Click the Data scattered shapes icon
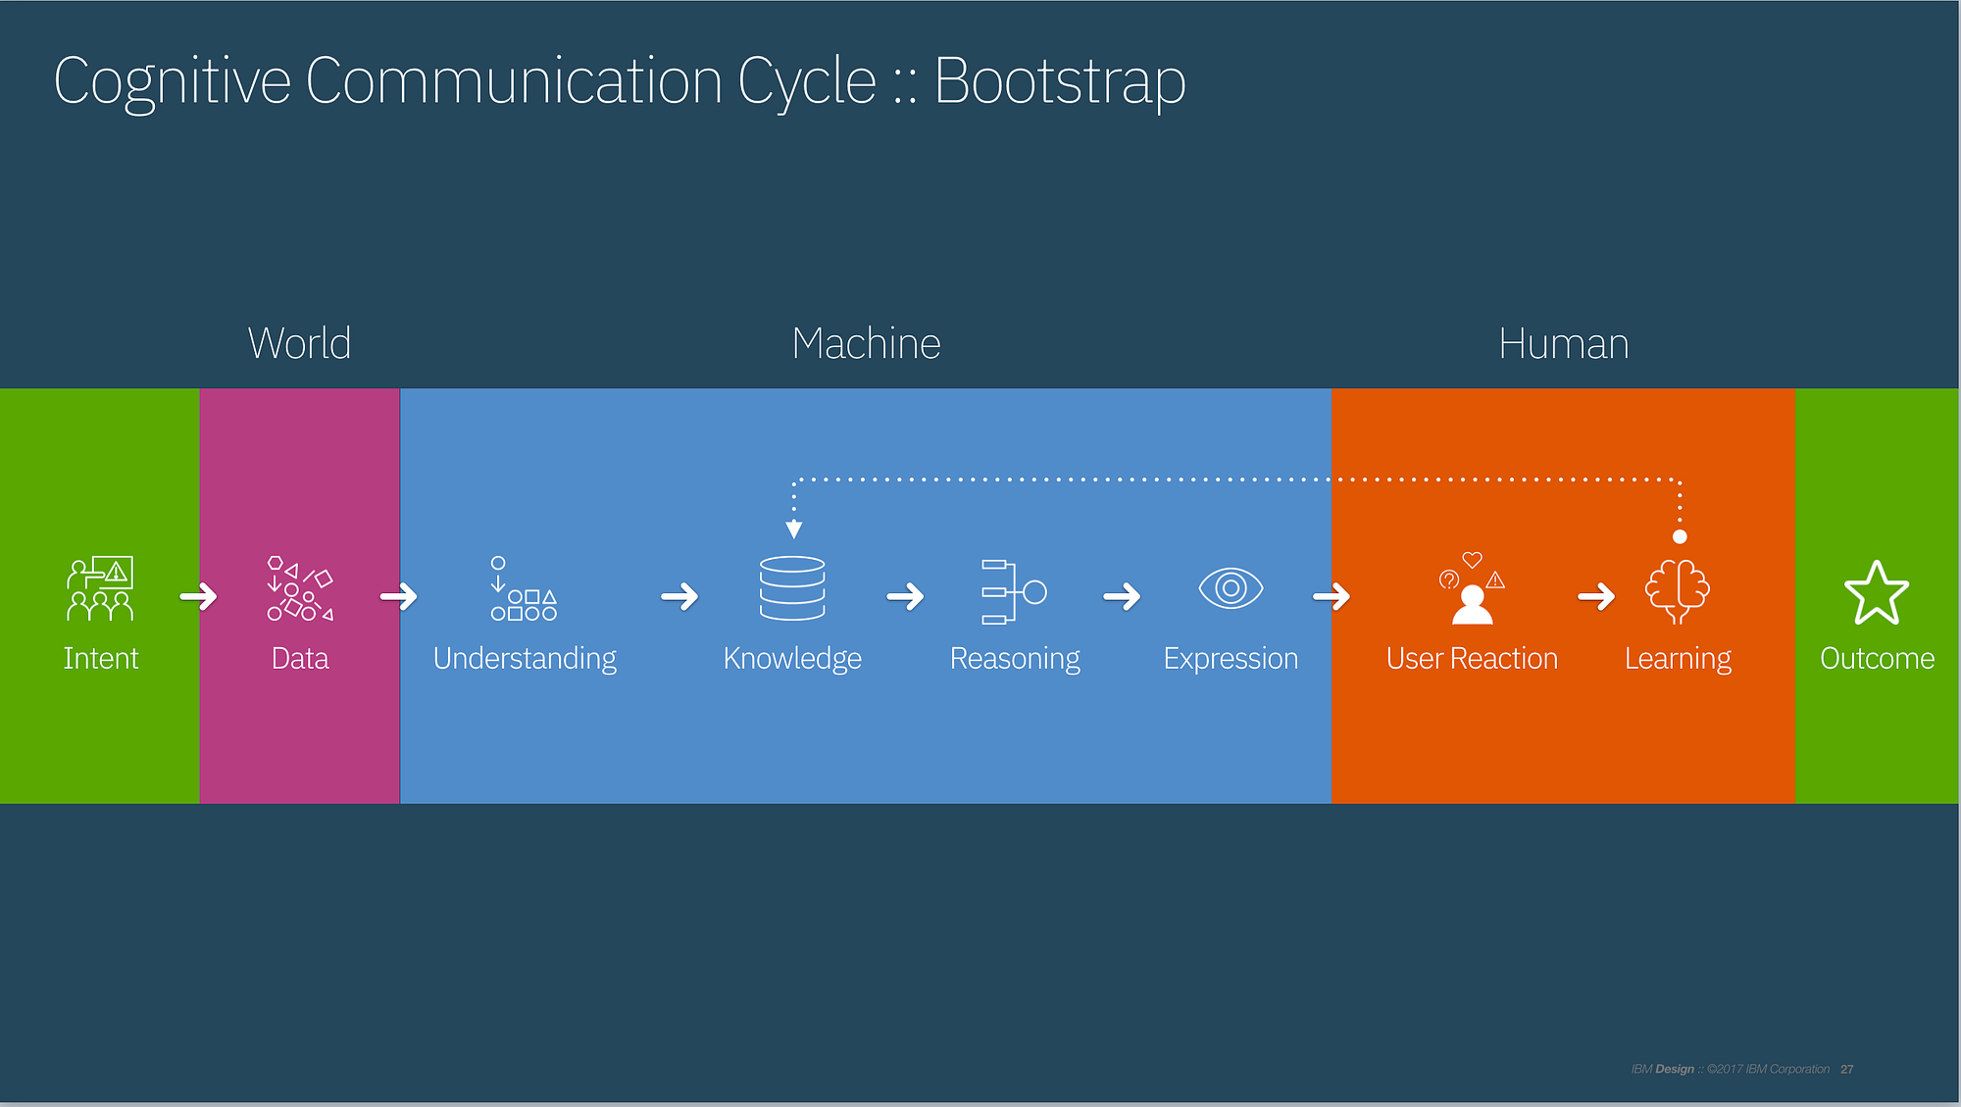Viewport: 1961px width, 1107px height. [300, 588]
